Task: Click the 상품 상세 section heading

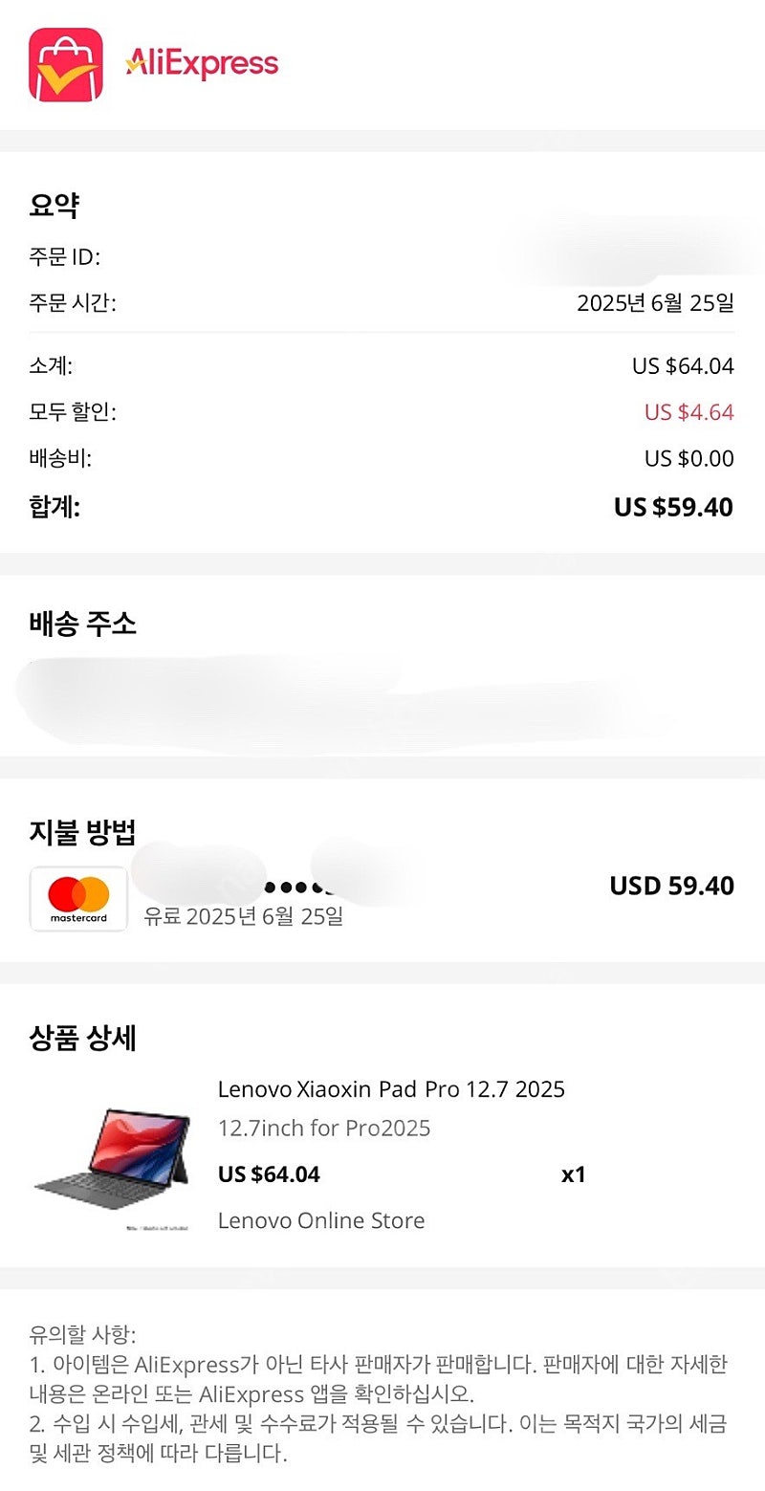Action: [x=82, y=1038]
